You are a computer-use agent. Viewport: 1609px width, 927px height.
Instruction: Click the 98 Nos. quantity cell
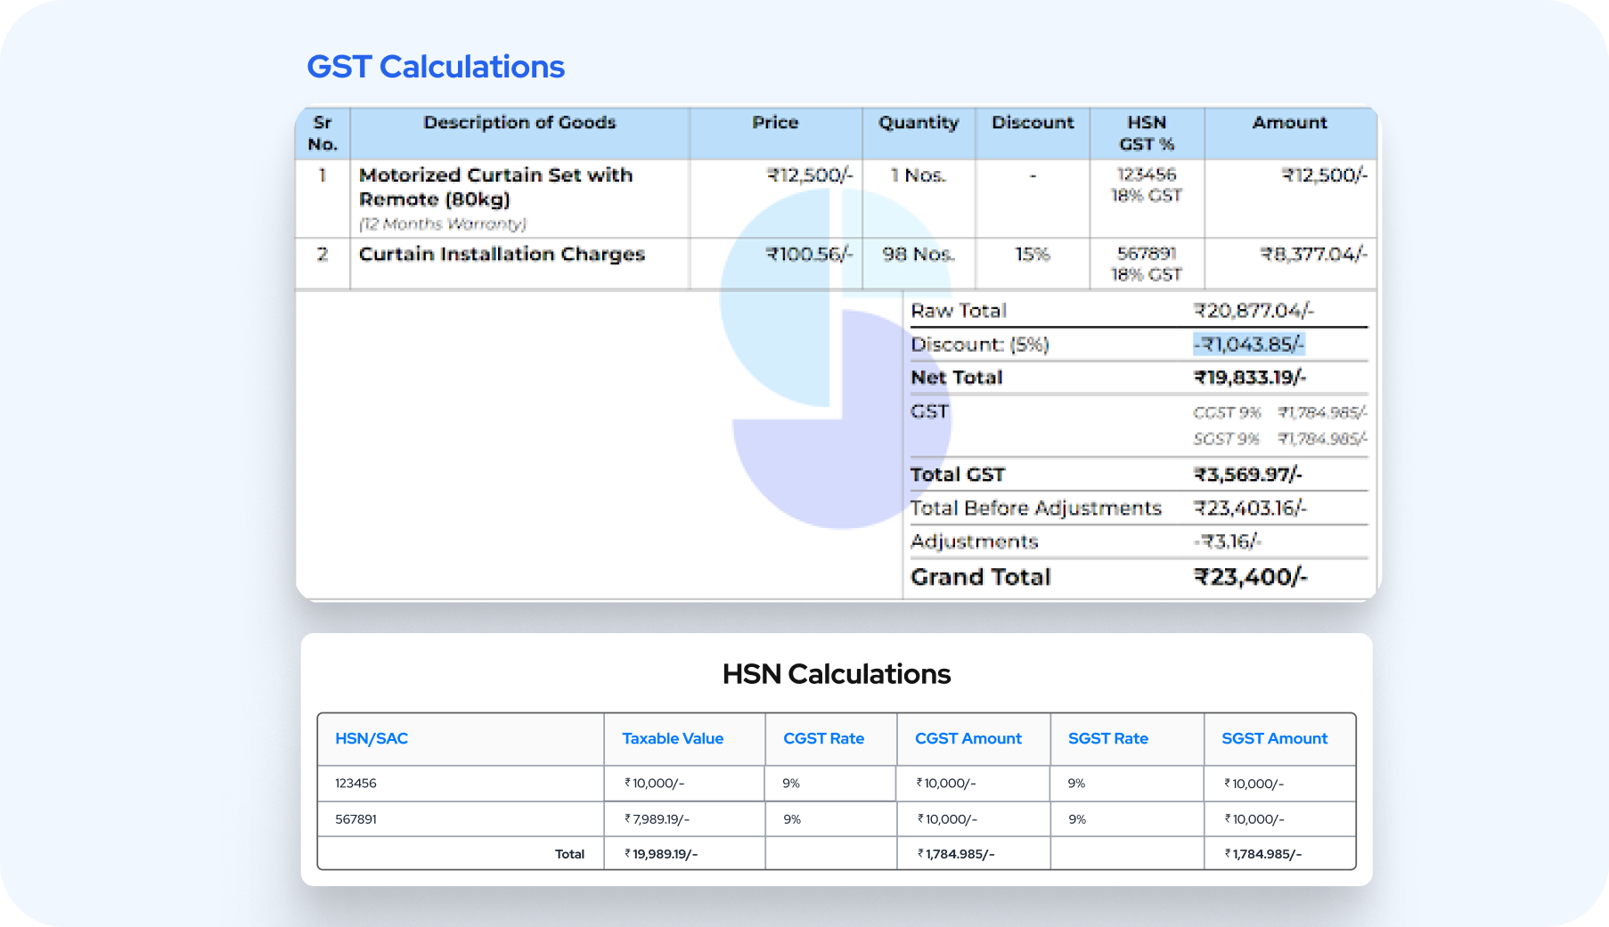click(918, 255)
